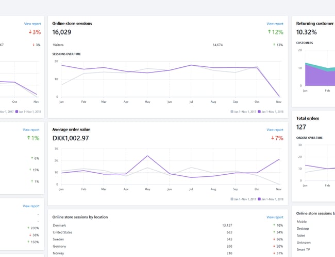Select Denmark in sessions by location list
335x257 pixels.
(x=60, y=225)
